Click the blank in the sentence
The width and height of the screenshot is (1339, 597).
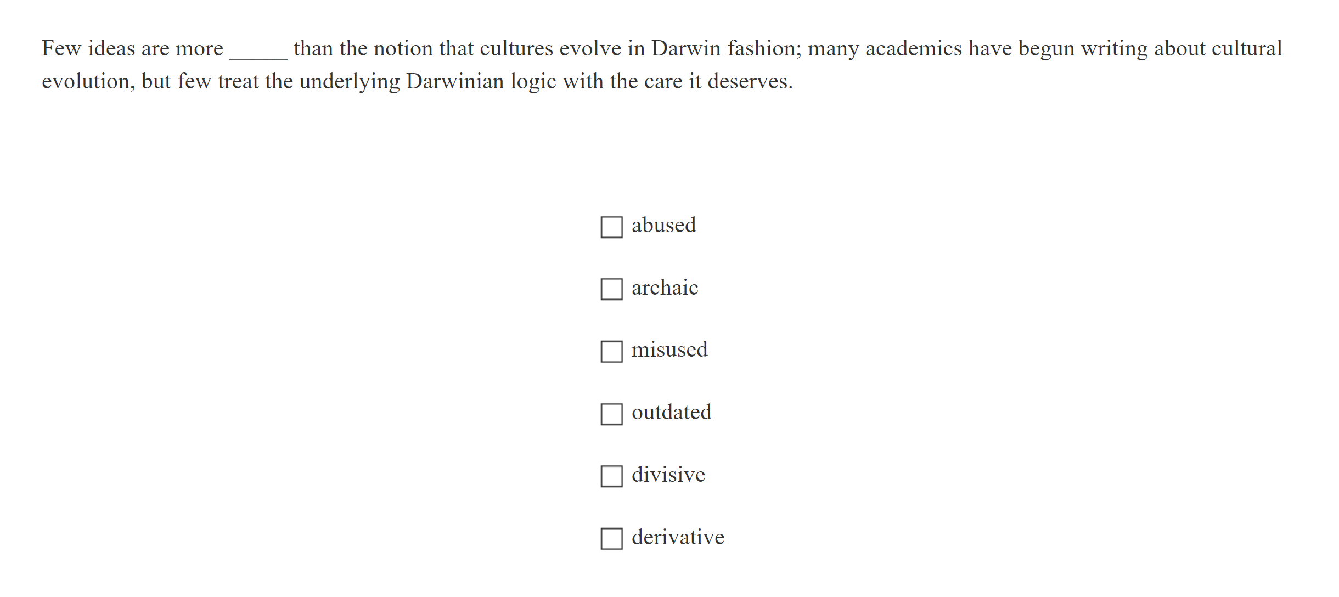(x=258, y=50)
